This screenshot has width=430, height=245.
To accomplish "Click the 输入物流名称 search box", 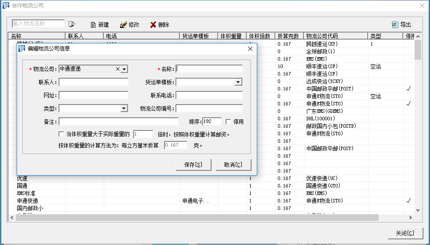I will tap(38, 24).
